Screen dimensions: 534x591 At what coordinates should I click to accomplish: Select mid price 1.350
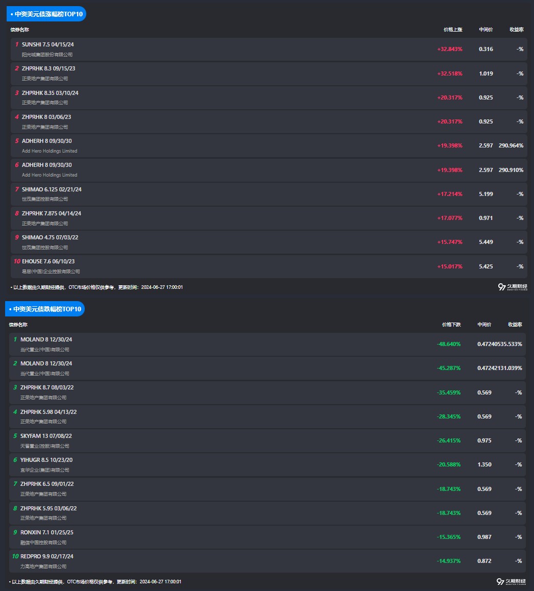click(484, 465)
